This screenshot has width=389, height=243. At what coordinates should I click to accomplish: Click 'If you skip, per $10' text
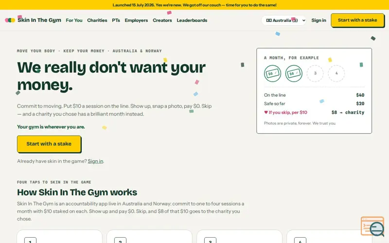point(288,112)
